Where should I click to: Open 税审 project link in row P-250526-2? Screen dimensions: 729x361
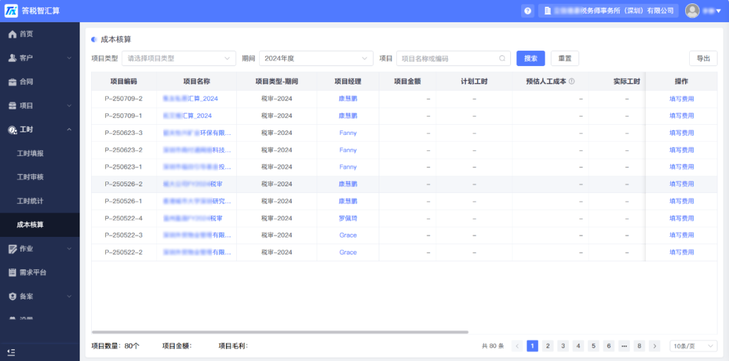(192, 184)
